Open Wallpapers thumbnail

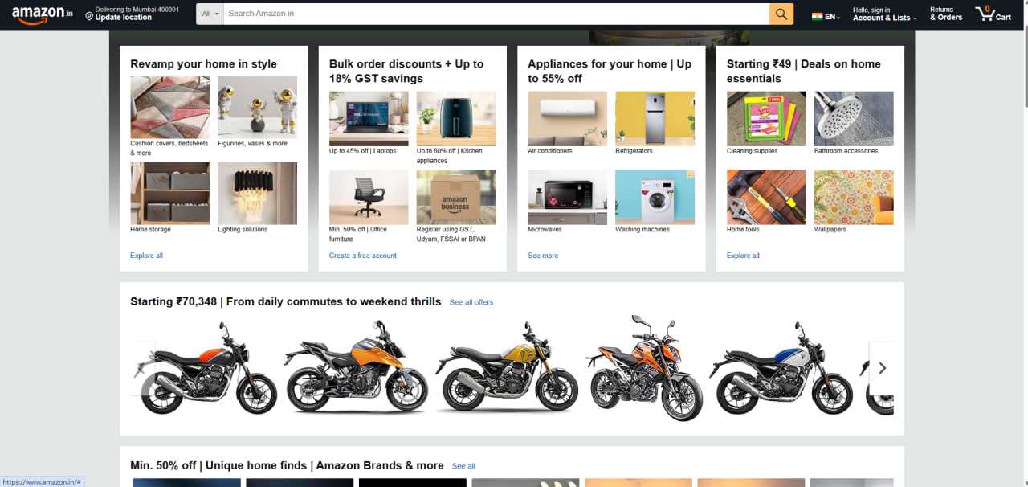tap(854, 197)
